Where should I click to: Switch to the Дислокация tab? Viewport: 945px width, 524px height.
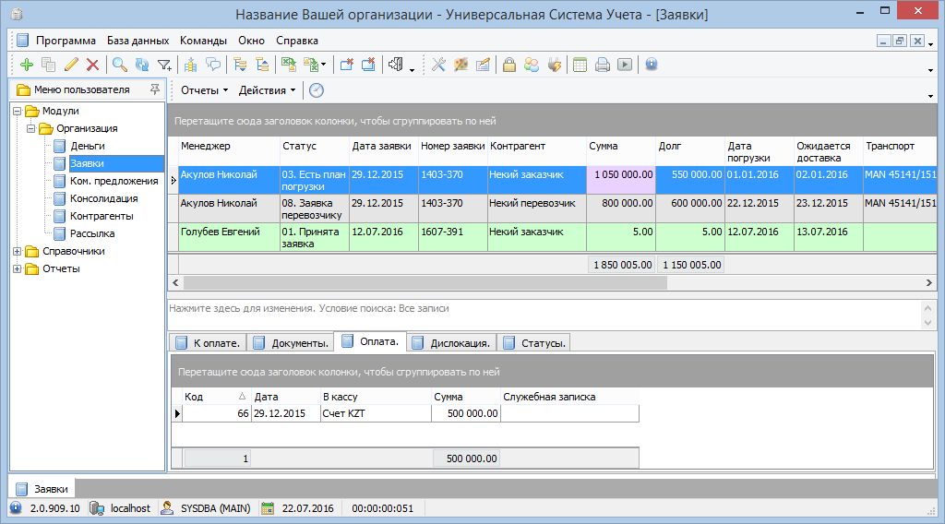tap(450, 343)
